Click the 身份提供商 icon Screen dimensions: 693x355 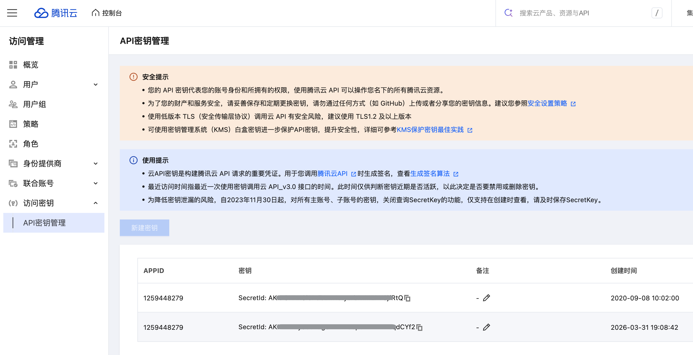pyautogui.click(x=13, y=164)
